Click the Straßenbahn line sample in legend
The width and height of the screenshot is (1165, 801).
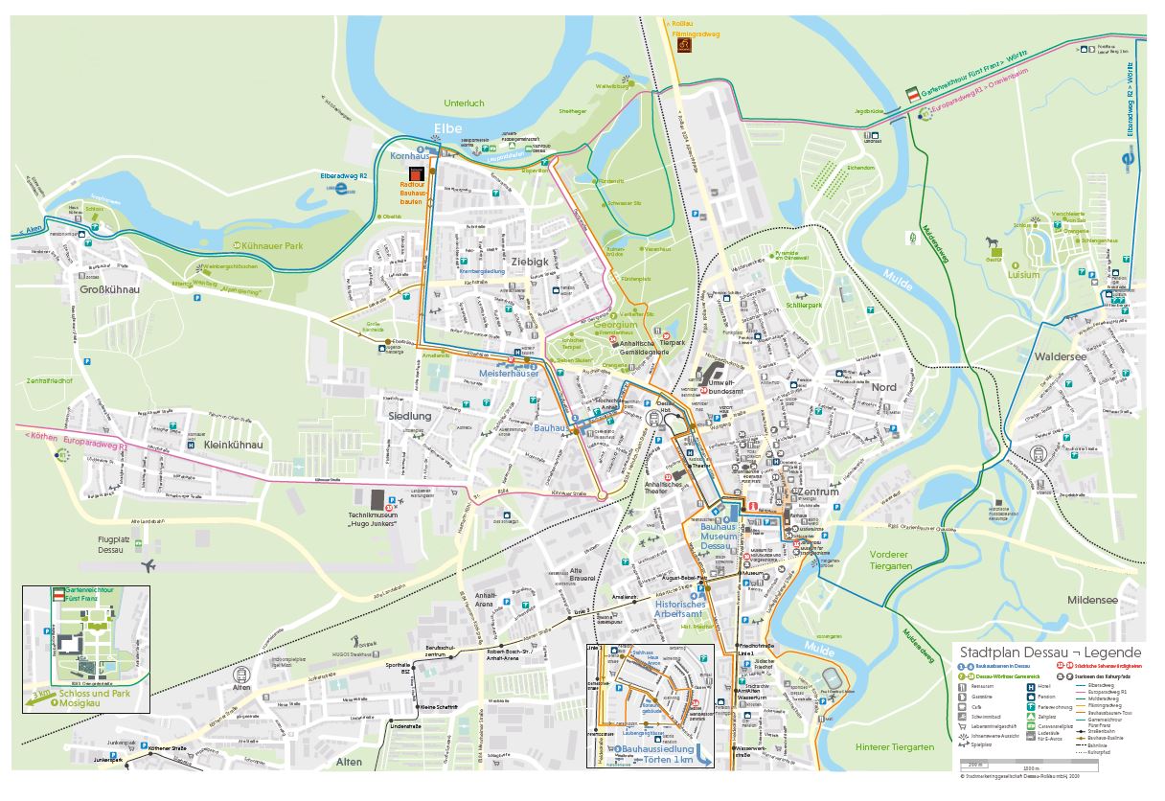tap(1081, 731)
